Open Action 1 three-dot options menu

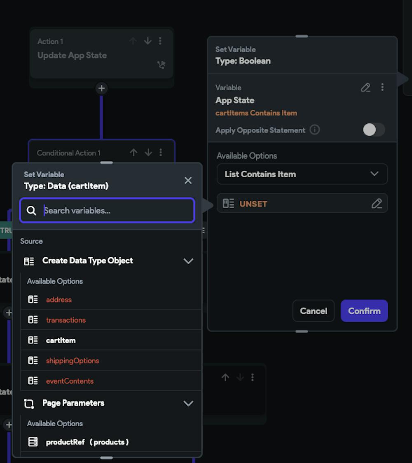(x=160, y=41)
